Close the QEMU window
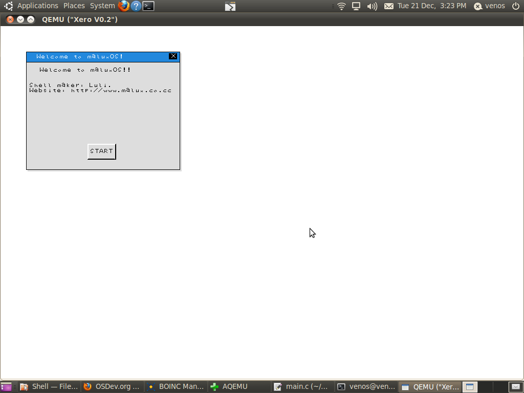 pyautogui.click(x=10, y=19)
